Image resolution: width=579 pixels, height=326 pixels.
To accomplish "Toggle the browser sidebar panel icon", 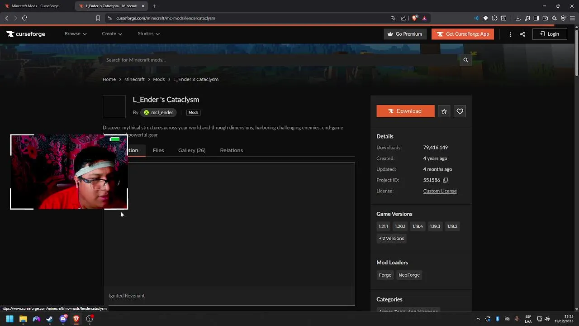I will point(536,18).
